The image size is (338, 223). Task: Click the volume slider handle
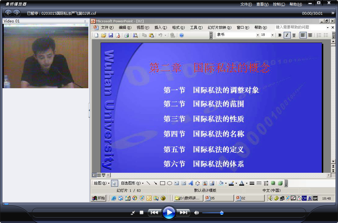[221, 213]
